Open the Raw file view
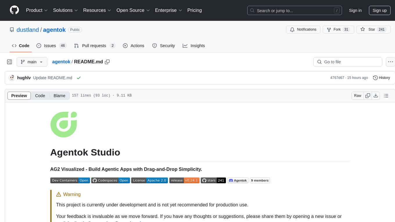This screenshot has width=395, height=222. coord(358,96)
